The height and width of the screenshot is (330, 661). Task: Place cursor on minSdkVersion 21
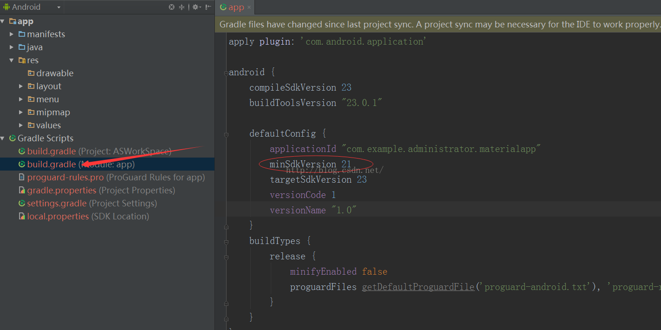(310, 164)
